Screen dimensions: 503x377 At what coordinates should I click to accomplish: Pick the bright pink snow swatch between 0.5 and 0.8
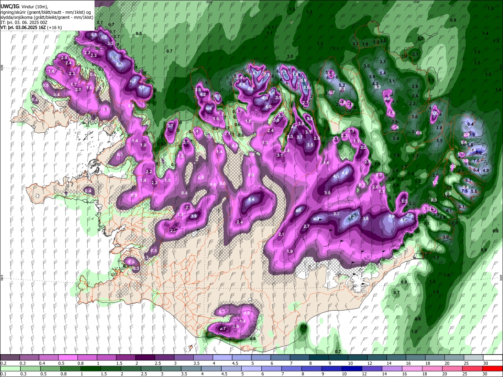coord(68,357)
